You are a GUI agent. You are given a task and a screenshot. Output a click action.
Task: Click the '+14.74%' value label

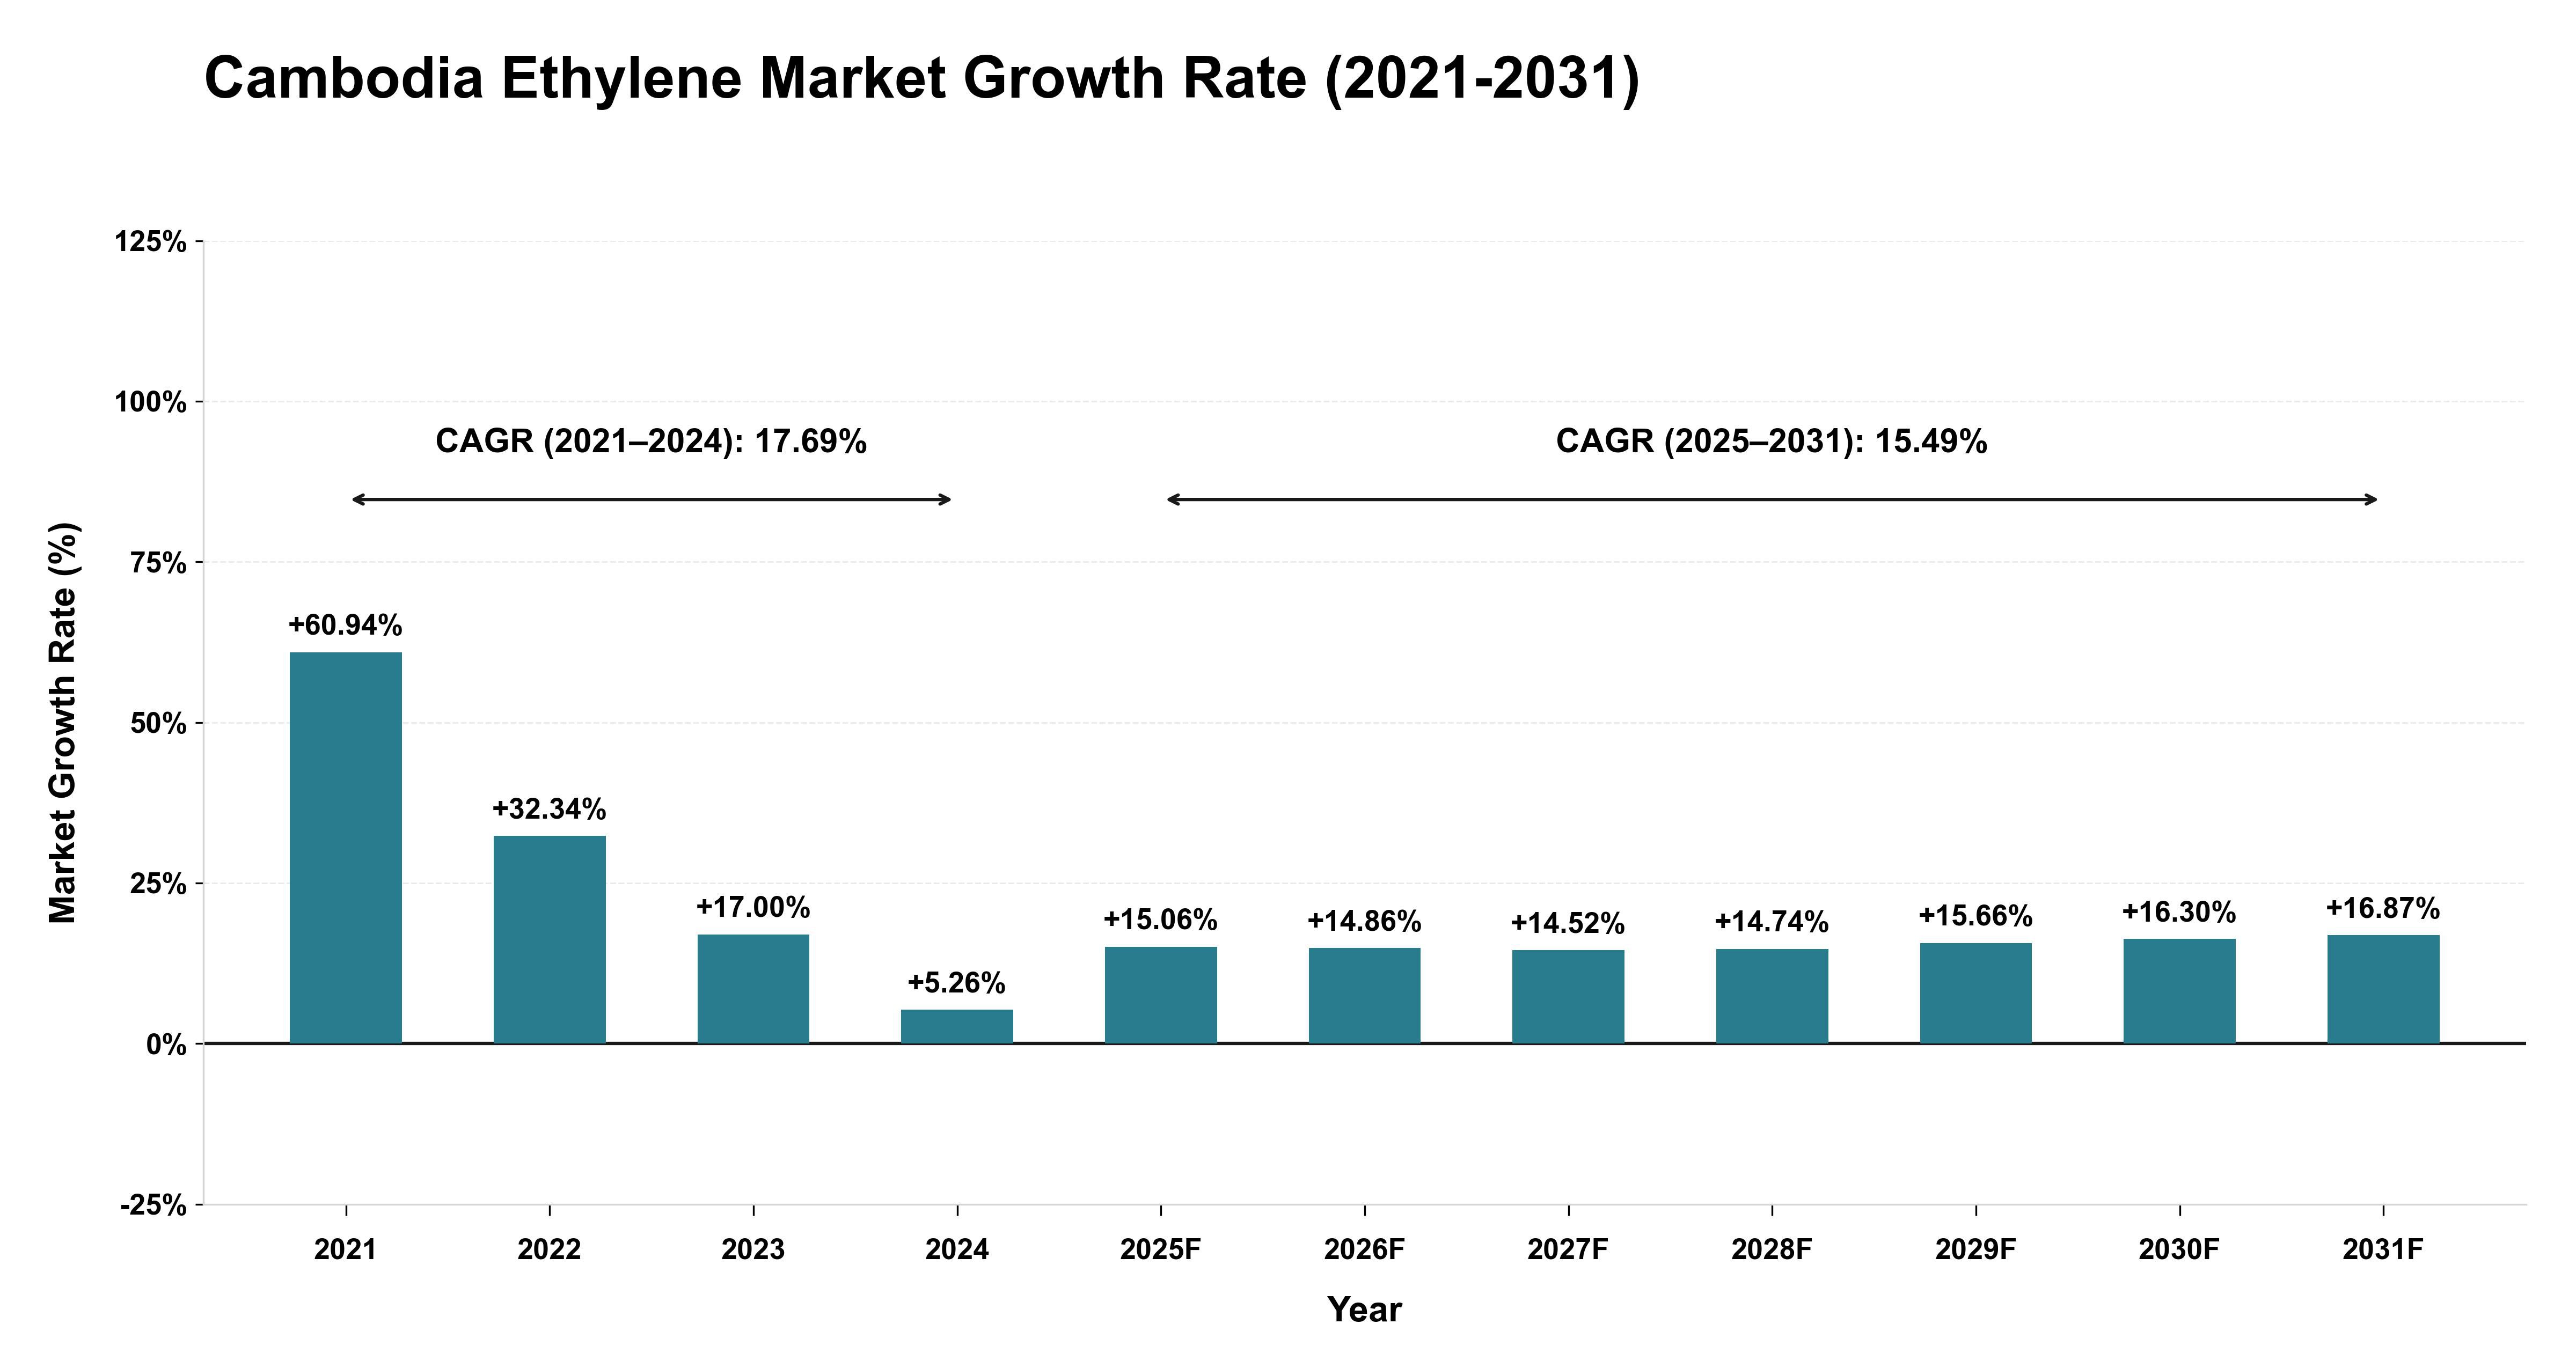[1771, 922]
